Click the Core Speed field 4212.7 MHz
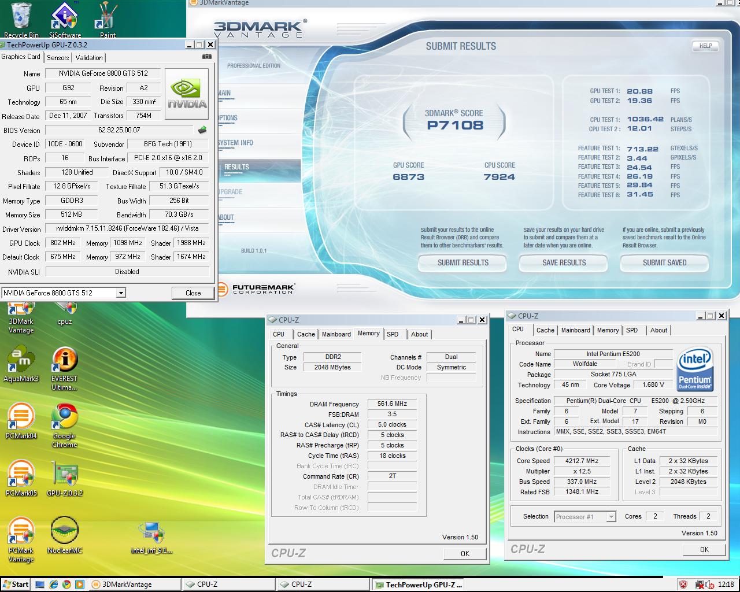The width and height of the screenshot is (740, 592). click(x=582, y=461)
